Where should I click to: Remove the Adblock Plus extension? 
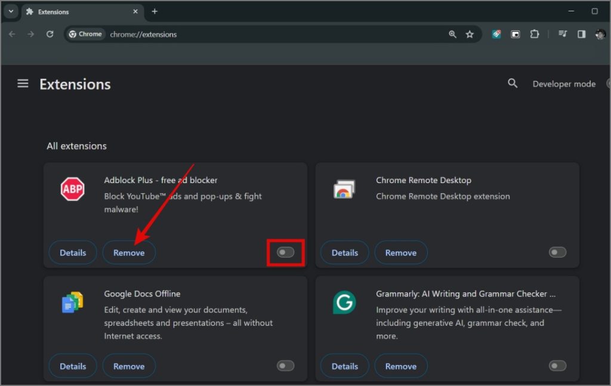coord(129,253)
